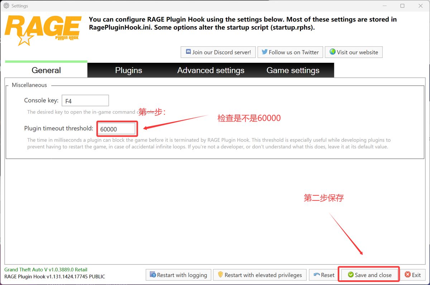Click the Grand Theft Auto V version text
This screenshot has height=285, width=430.
point(46,270)
